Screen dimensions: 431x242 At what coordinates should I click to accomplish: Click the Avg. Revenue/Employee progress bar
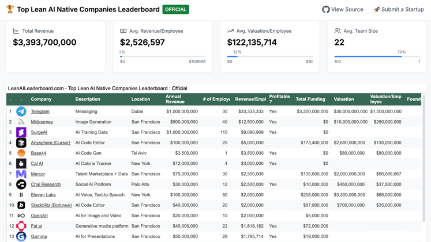(163, 56)
